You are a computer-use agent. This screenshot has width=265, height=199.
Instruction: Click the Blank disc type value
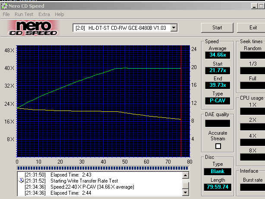218,171
